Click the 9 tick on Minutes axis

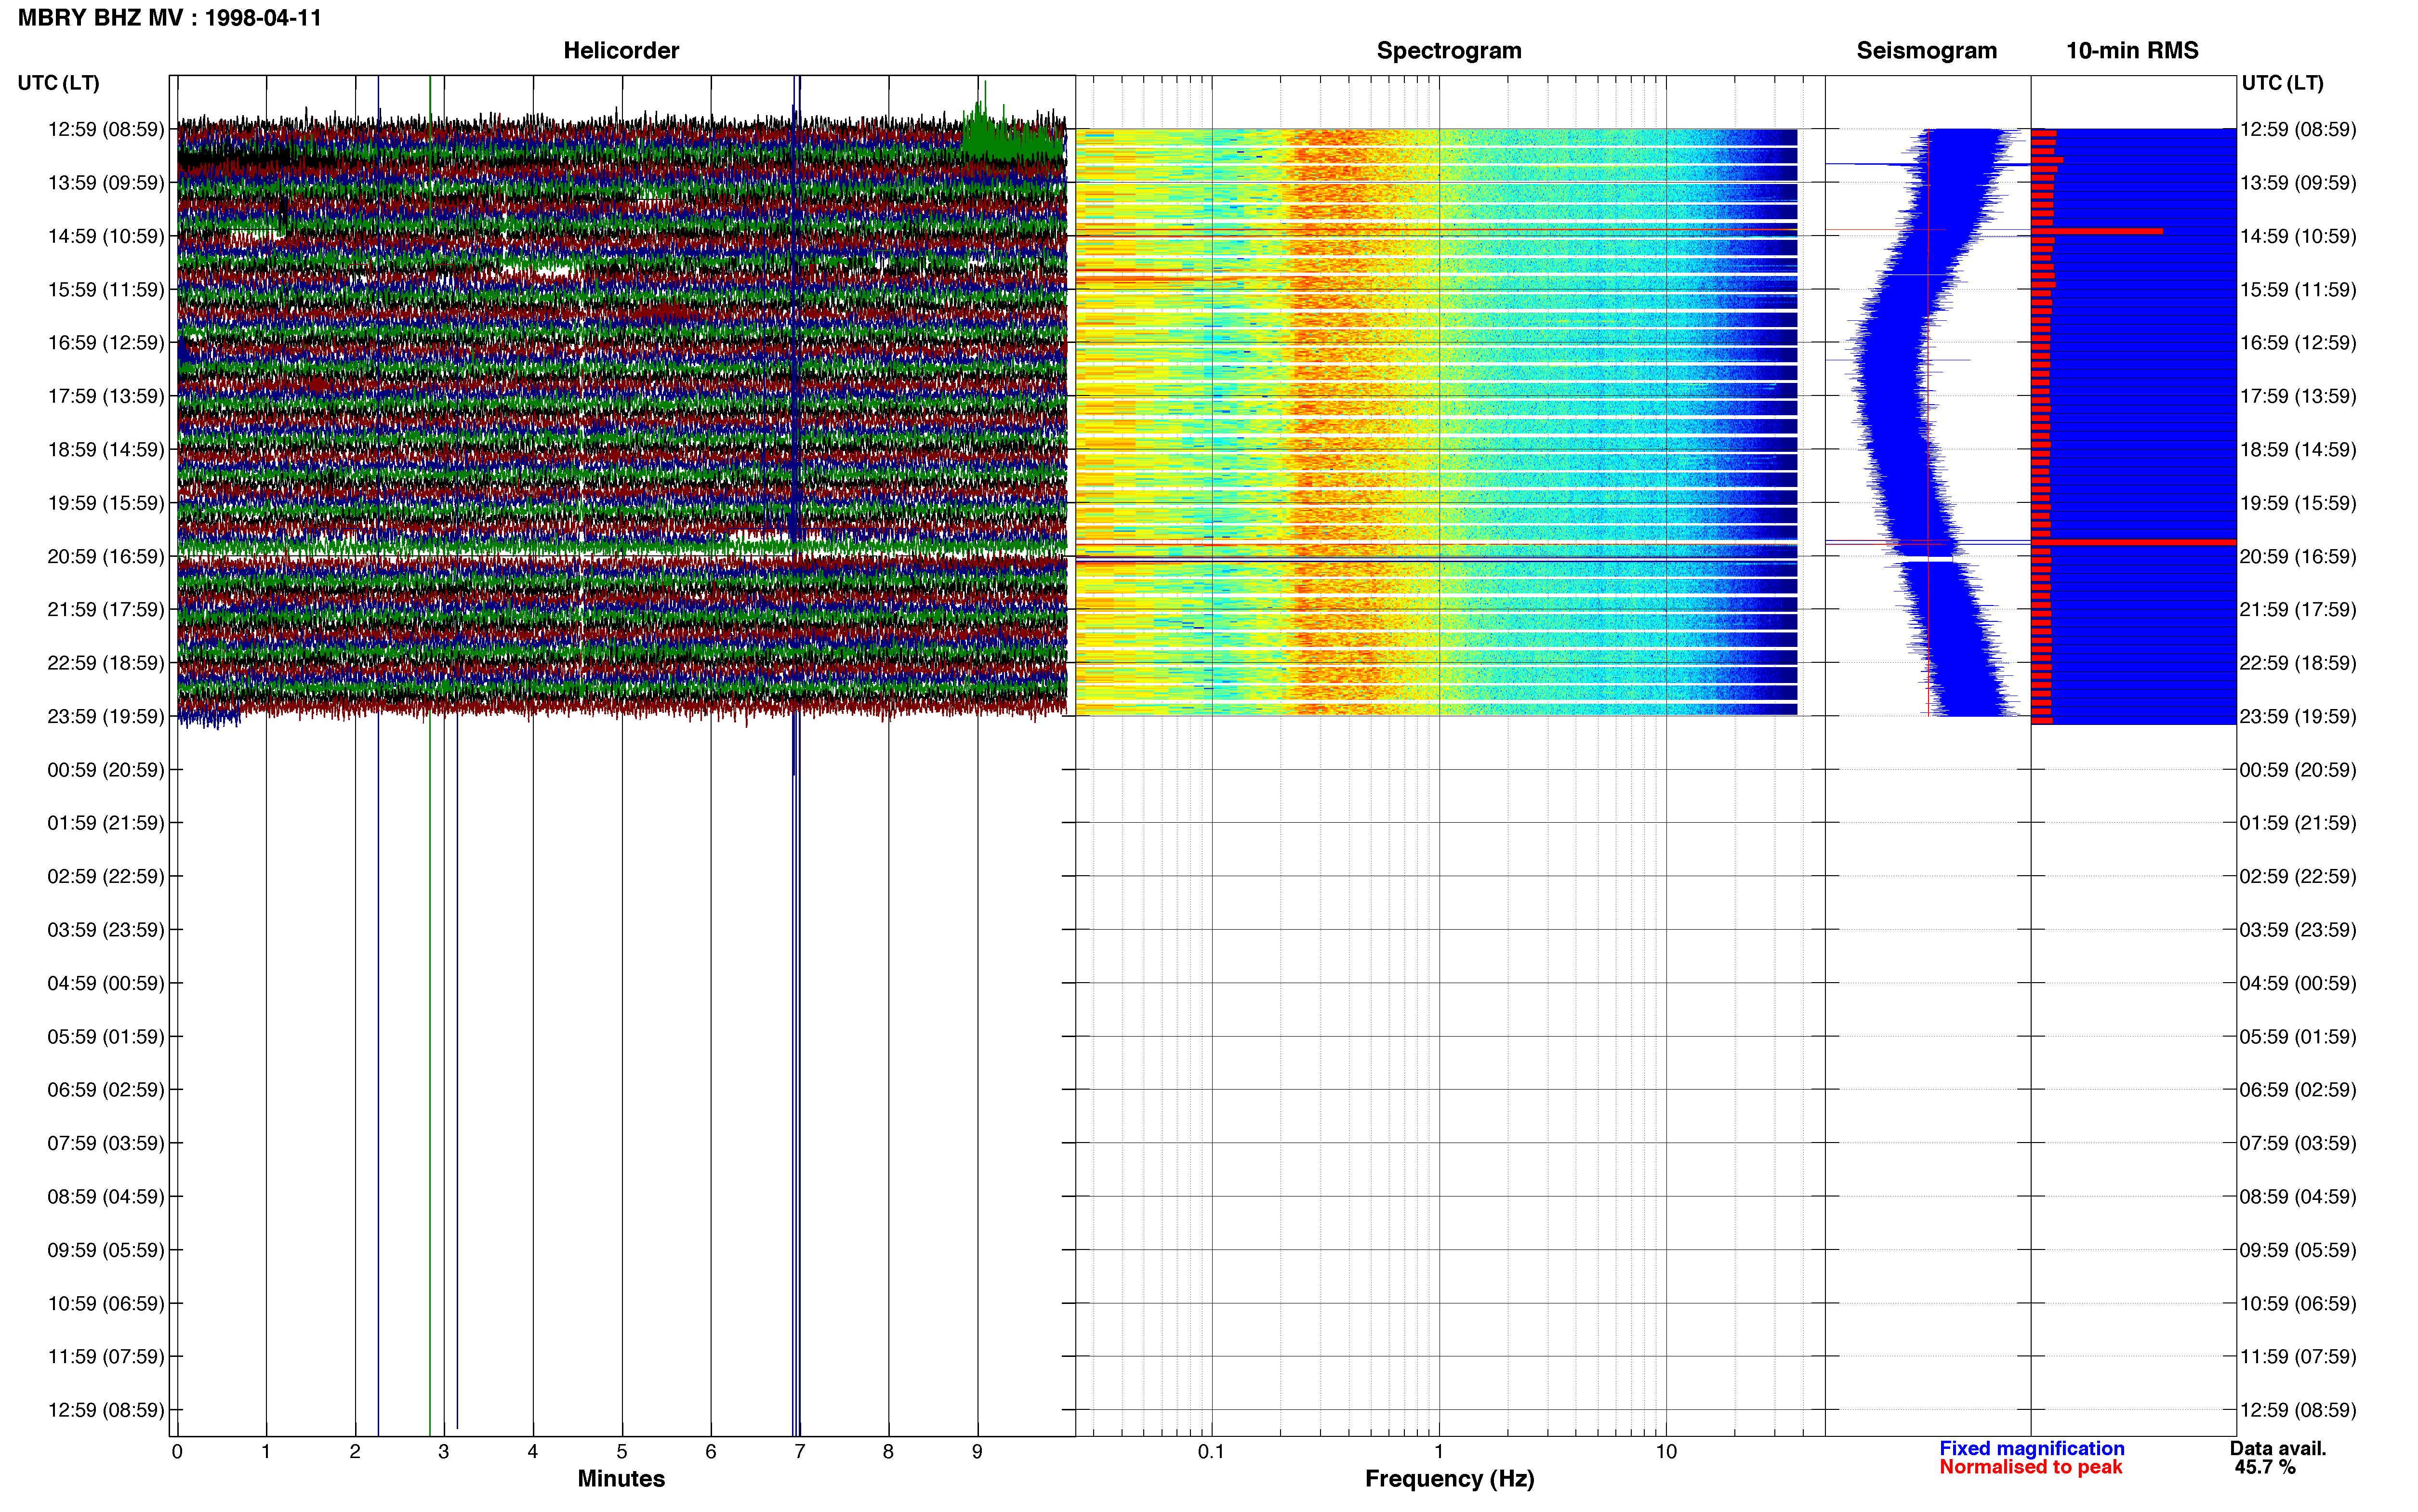click(x=977, y=1451)
